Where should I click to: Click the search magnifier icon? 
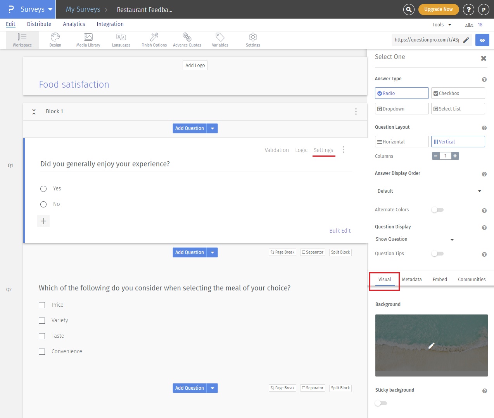(409, 9)
